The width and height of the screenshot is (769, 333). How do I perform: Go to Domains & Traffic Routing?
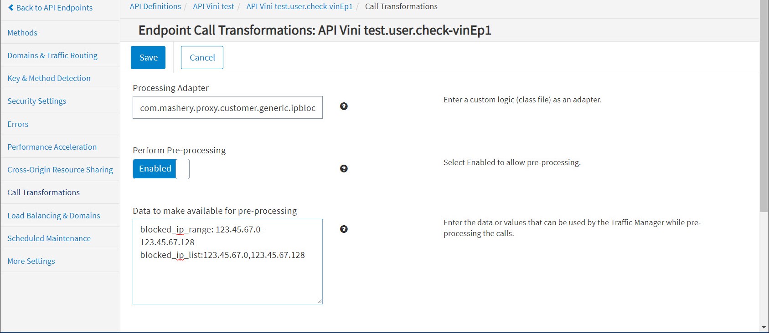pyautogui.click(x=52, y=55)
